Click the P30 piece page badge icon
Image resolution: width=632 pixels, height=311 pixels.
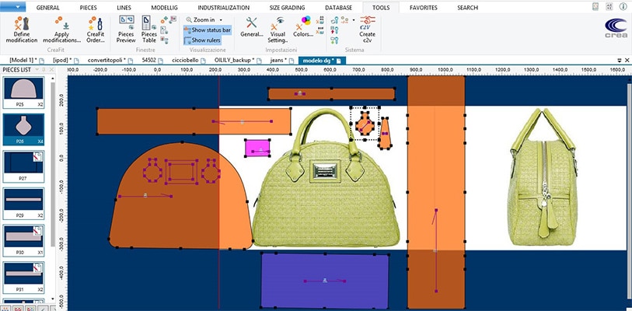38,231
